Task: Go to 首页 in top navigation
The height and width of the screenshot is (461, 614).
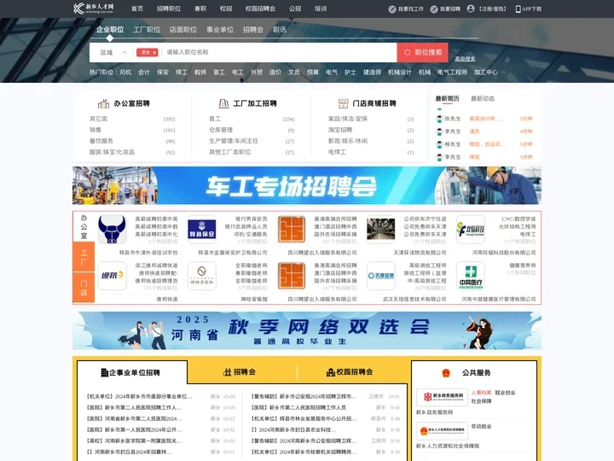Action: click(137, 9)
